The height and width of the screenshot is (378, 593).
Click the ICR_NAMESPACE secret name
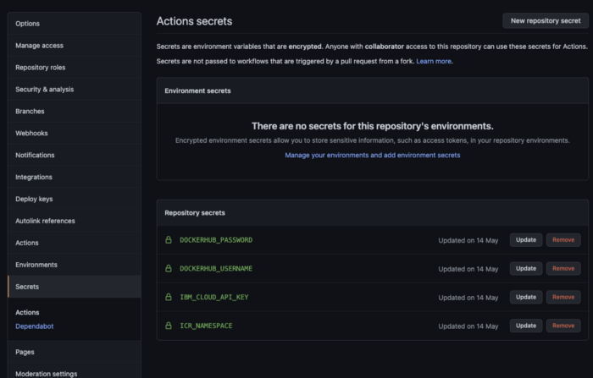tap(206, 326)
